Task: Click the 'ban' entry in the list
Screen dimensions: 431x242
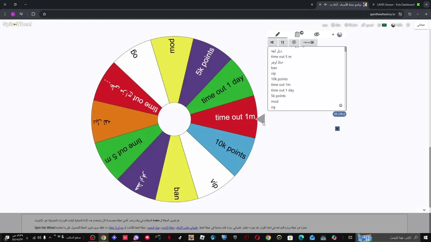Action: pos(274,68)
